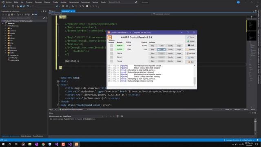
Task: Click the Navigate Backward toolbar icon
Action: point(4,7)
